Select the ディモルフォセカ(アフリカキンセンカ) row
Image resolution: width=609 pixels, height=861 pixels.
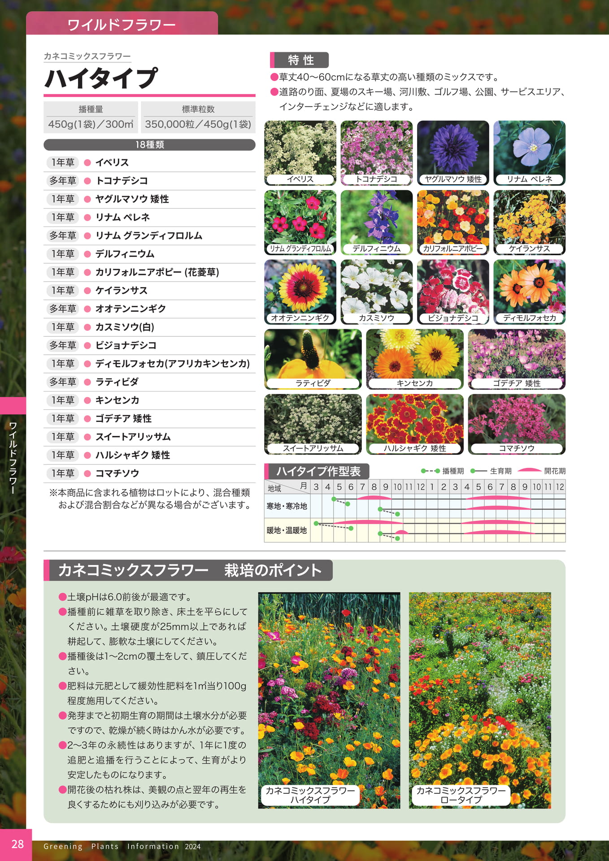pos(149,364)
